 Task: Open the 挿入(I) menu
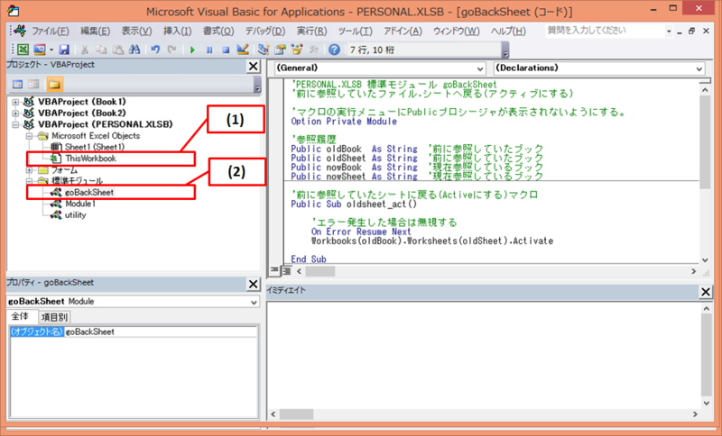click(177, 32)
